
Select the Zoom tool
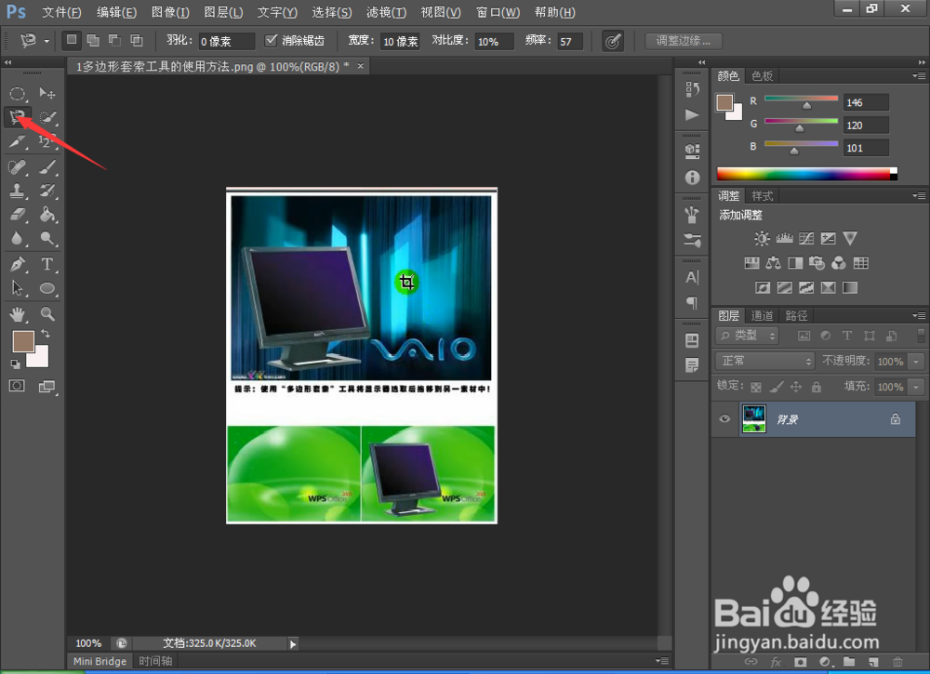(x=47, y=313)
